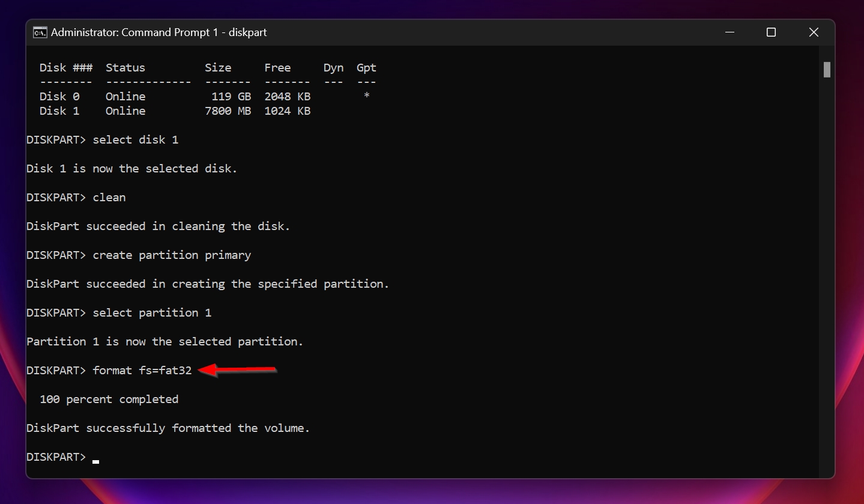This screenshot has width=864, height=504.
Task: Click the '119 GB' size value
Action: coord(231,97)
